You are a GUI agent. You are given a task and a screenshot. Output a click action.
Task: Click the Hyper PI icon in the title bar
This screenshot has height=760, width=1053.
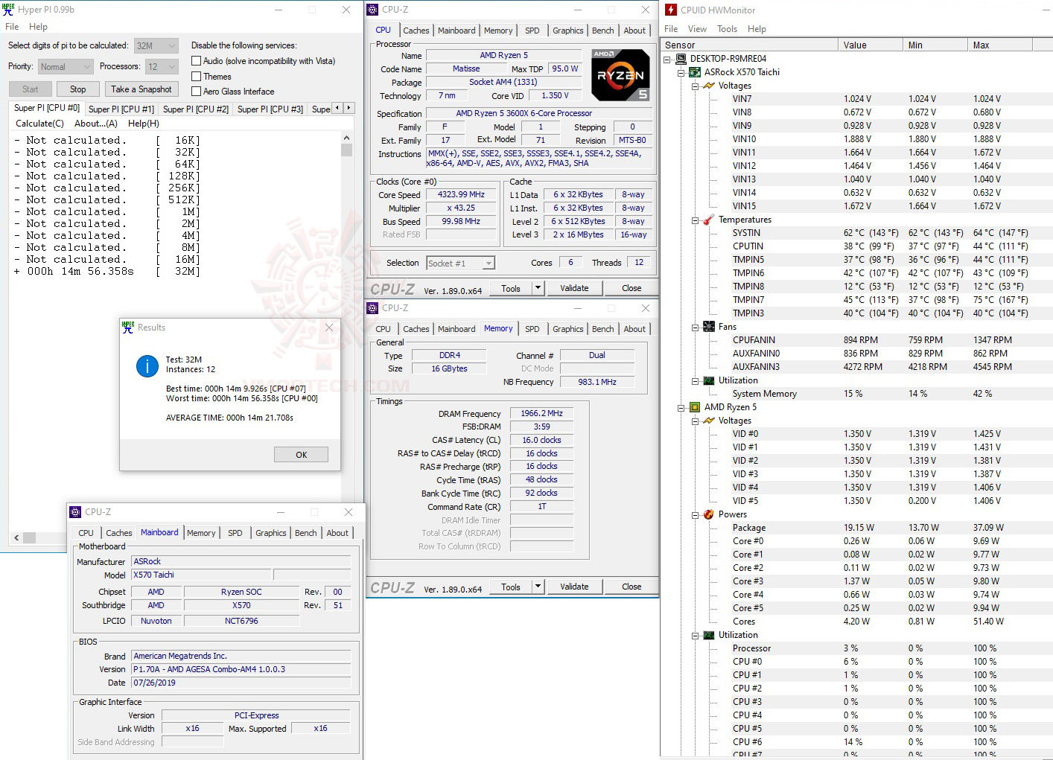click(x=7, y=9)
